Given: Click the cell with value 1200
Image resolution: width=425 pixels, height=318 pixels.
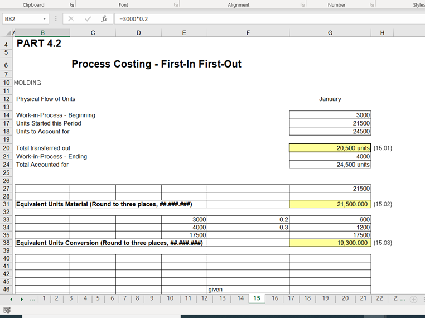Looking at the screenshot, I should click(x=330, y=227).
